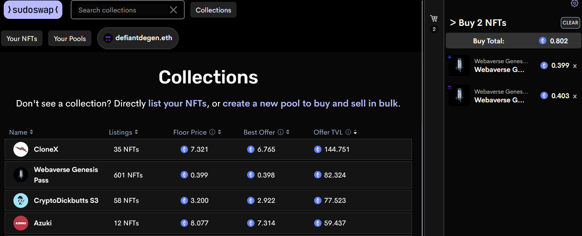
Task: Click the 8.077 floor price value
Action: pos(200,223)
